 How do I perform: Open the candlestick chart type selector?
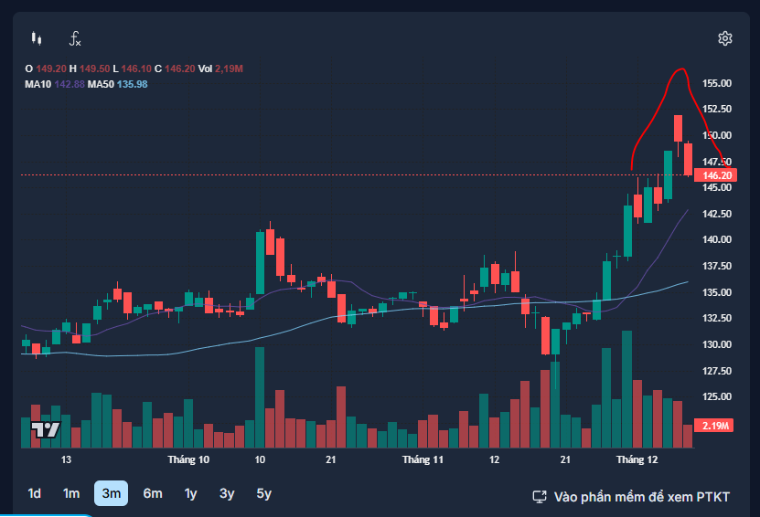[x=37, y=38]
